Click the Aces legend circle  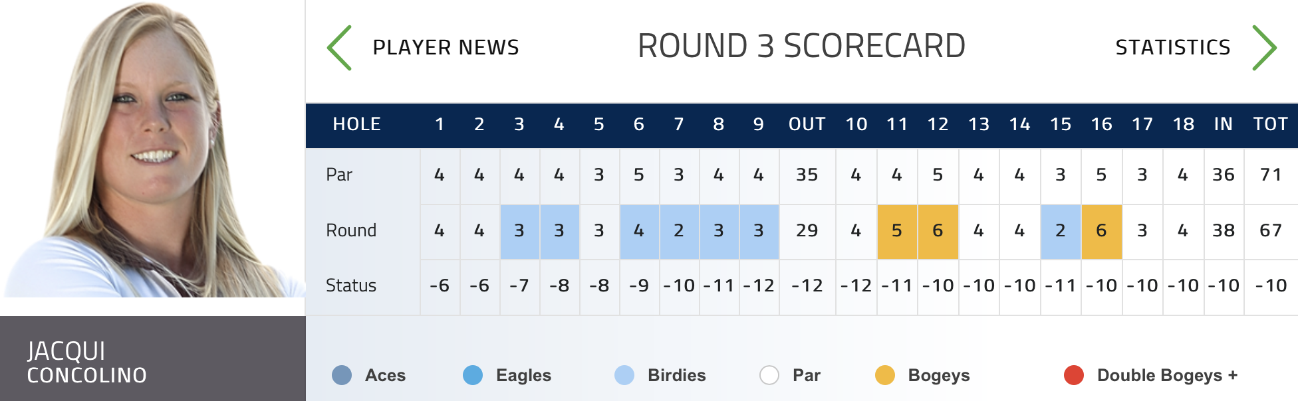[x=342, y=375]
